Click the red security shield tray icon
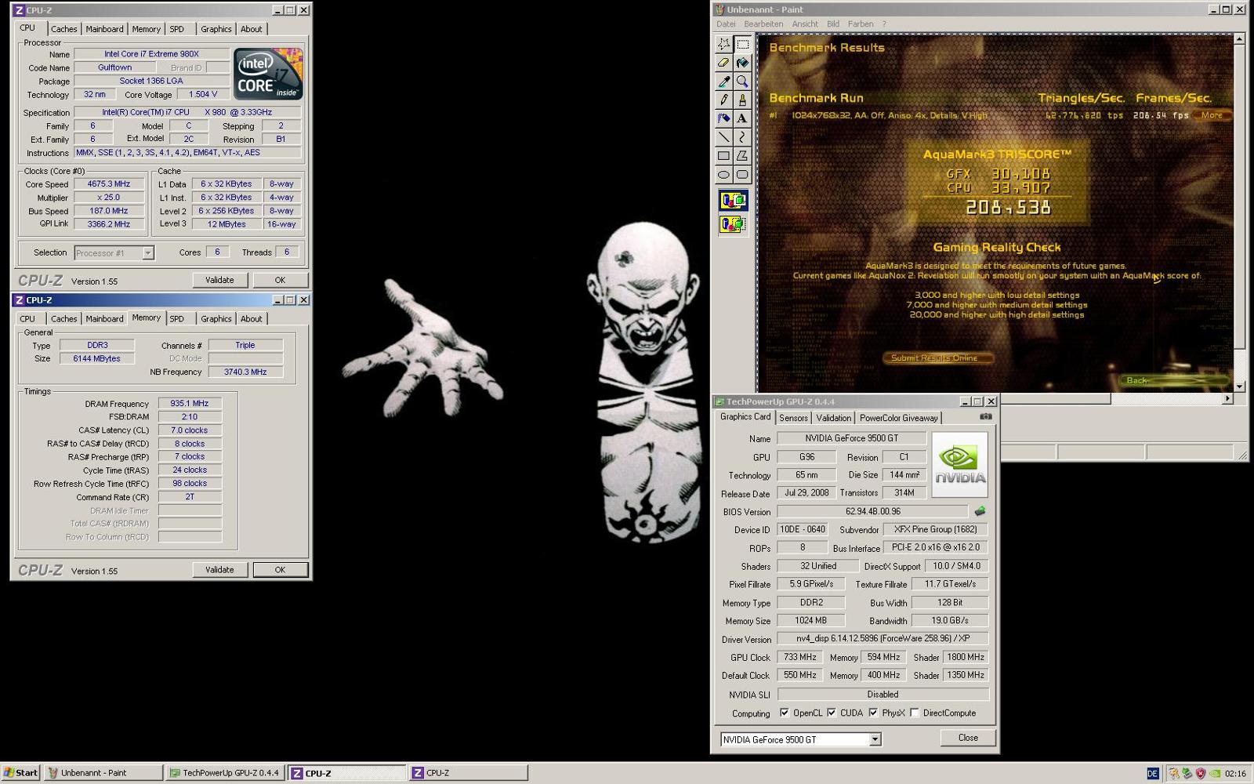The image size is (1254, 784). click(x=1200, y=773)
